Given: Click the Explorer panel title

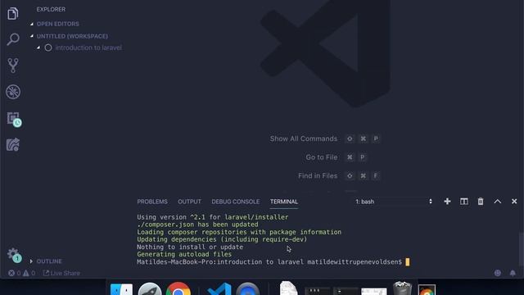Looking at the screenshot, I should click(x=51, y=9).
